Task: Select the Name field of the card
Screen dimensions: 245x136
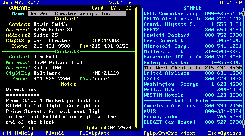Action: point(77,13)
